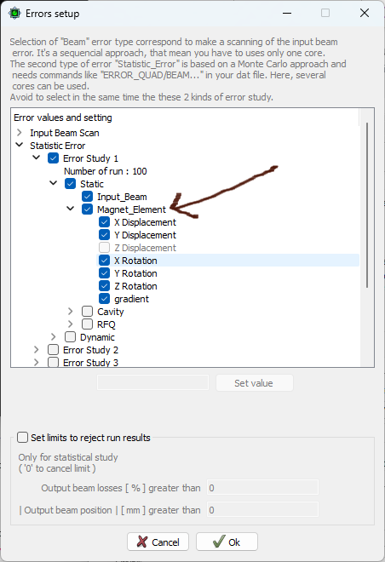Click the value input field beside Set value
This screenshot has width=385, height=562.
click(152, 382)
